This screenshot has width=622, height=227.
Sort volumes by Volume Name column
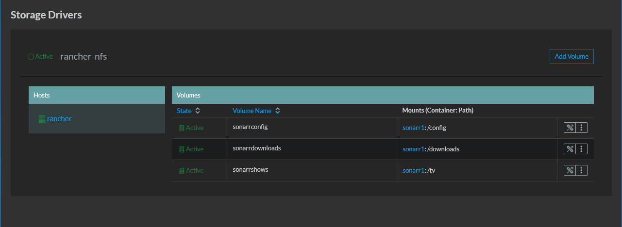(x=256, y=111)
